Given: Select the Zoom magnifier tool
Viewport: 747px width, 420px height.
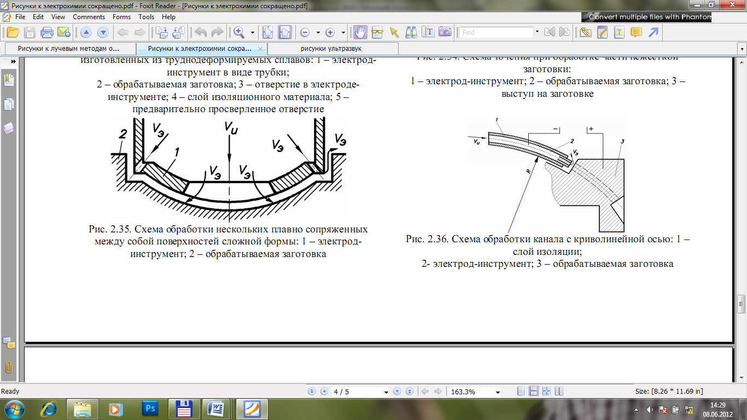Looking at the screenshot, I should pyautogui.click(x=239, y=32).
